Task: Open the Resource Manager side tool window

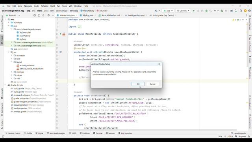Action: pos(2,23)
